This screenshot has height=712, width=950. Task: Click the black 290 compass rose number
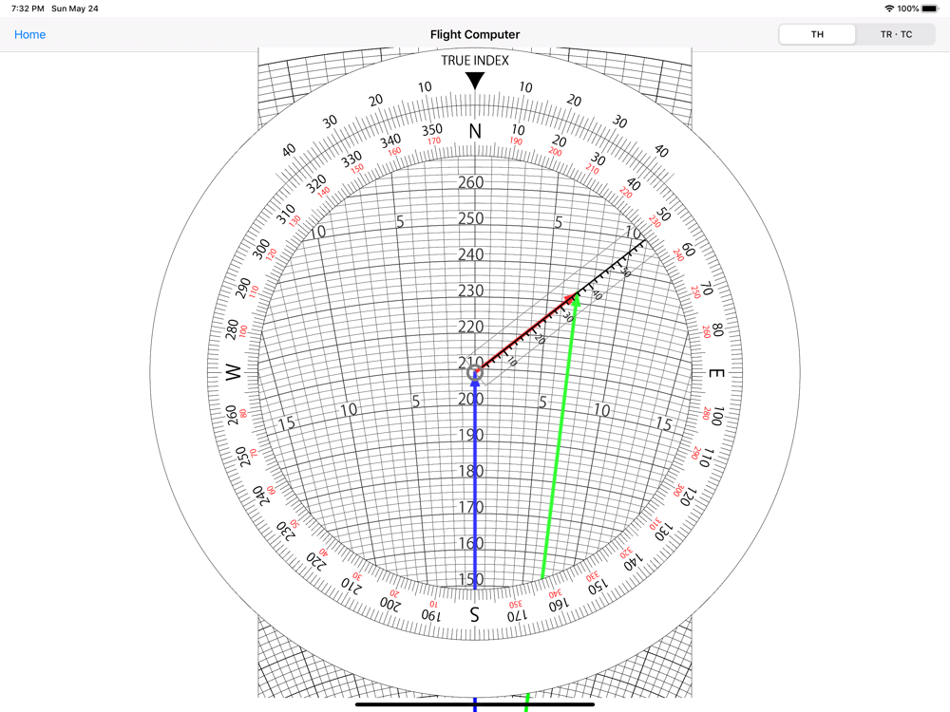click(243, 289)
